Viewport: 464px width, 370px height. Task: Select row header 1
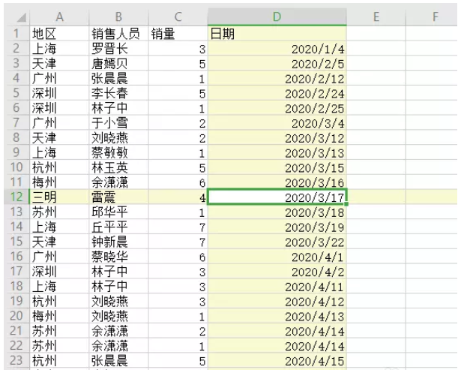tap(17, 34)
